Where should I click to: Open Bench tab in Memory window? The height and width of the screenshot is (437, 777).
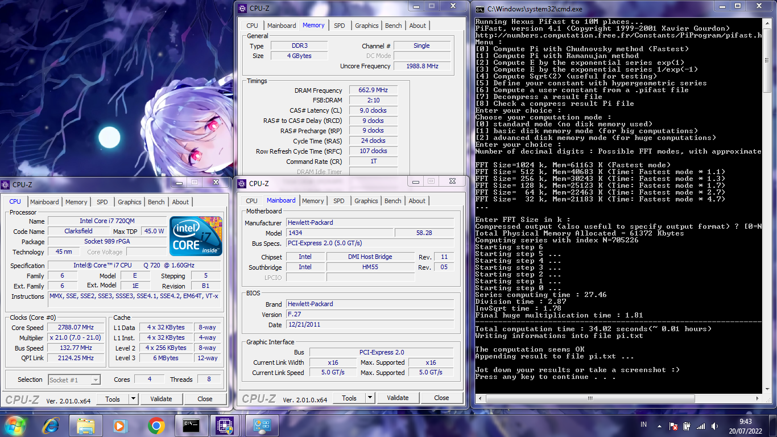coord(393,26)
